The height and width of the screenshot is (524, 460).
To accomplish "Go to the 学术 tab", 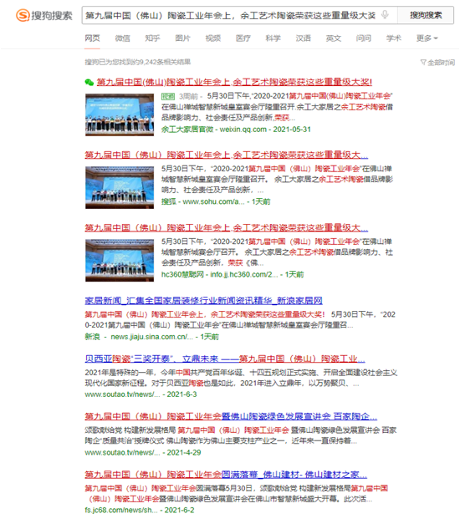I will tap(394, 38).
